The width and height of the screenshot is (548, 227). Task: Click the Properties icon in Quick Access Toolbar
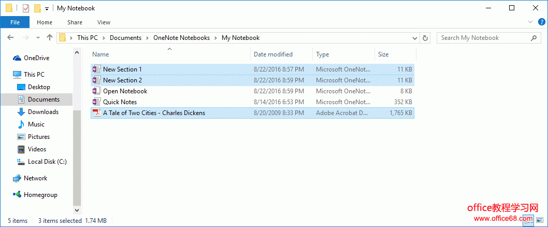[x=26, y=8]
